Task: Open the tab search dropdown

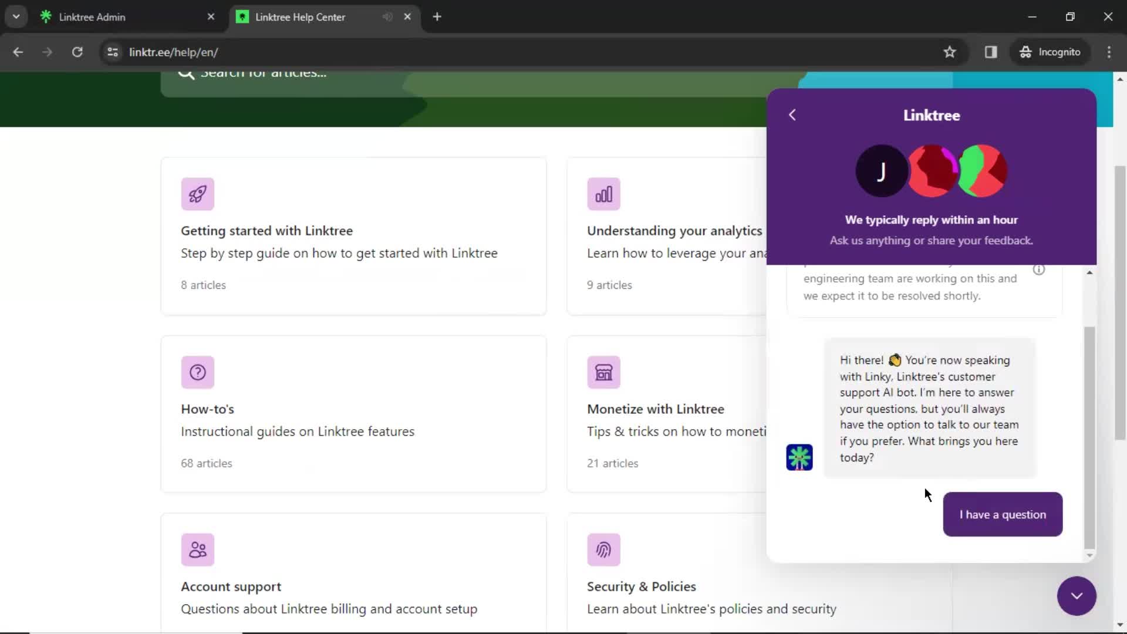Action: pyautogui.click(x=16, y=17)
